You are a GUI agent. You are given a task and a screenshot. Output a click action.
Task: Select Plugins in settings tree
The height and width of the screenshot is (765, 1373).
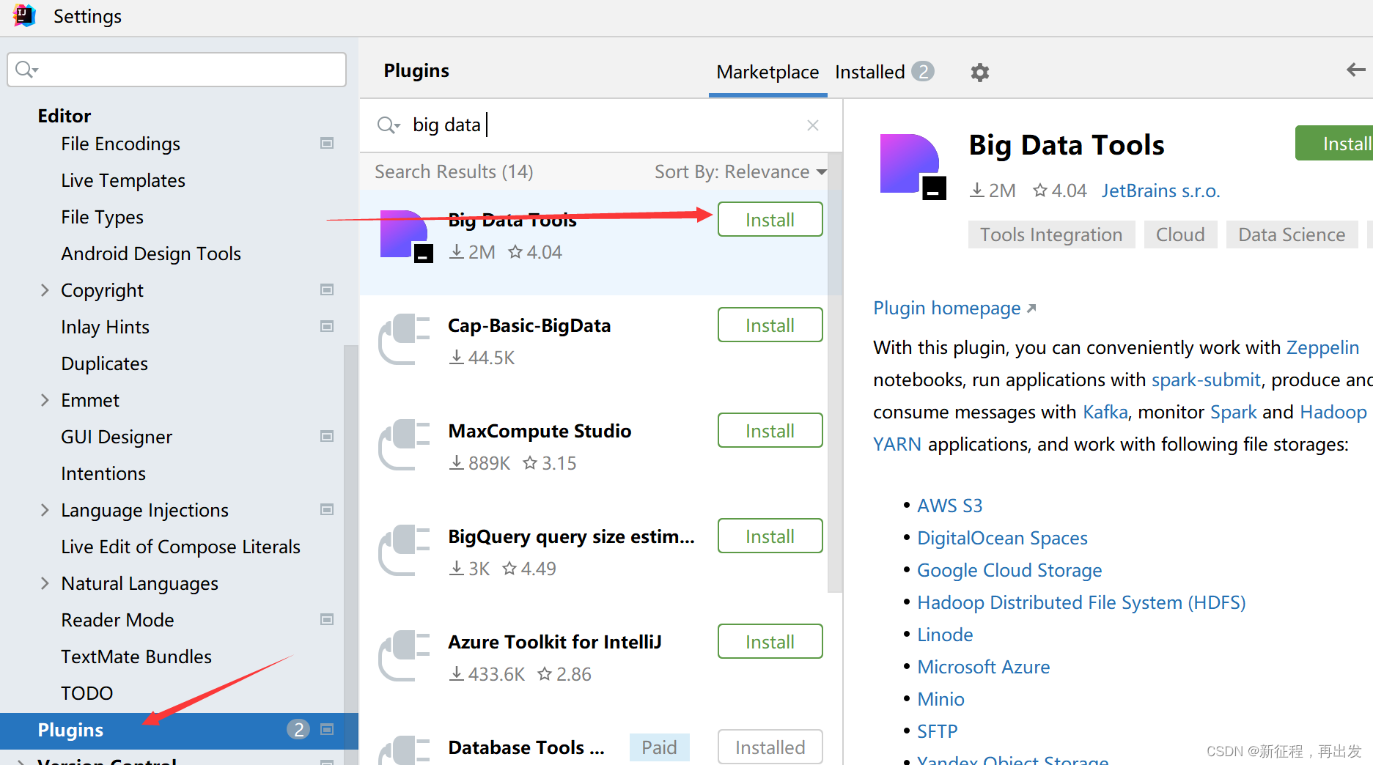pos(179,731)
